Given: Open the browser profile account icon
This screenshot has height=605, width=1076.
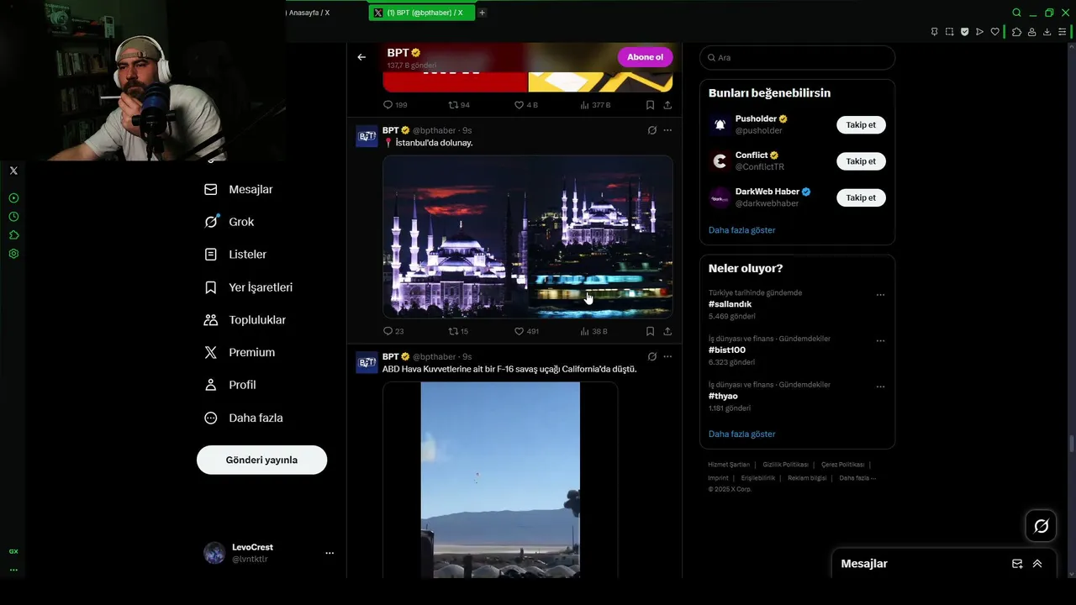Looking at the screenshot, I should [1031, 32].
